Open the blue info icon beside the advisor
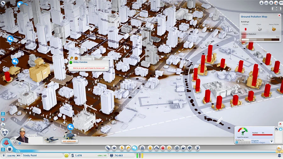The height and width of the screenshot is (159, 283). coord(19,143)
